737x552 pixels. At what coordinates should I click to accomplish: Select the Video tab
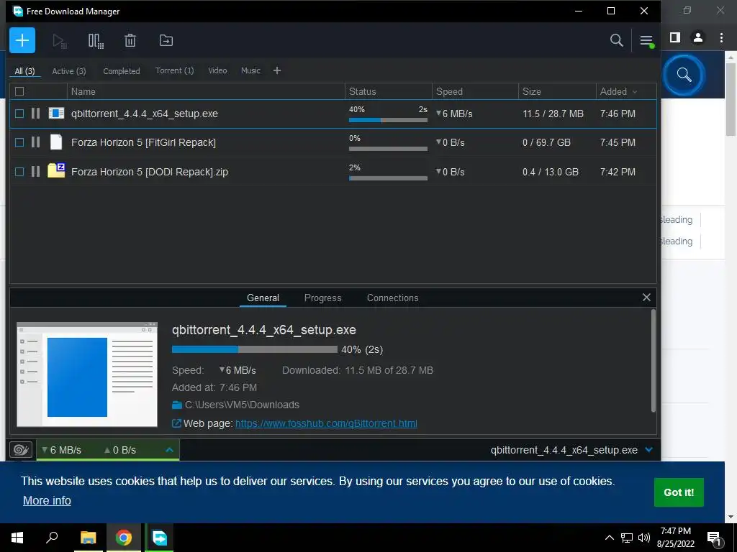[217, 70]
